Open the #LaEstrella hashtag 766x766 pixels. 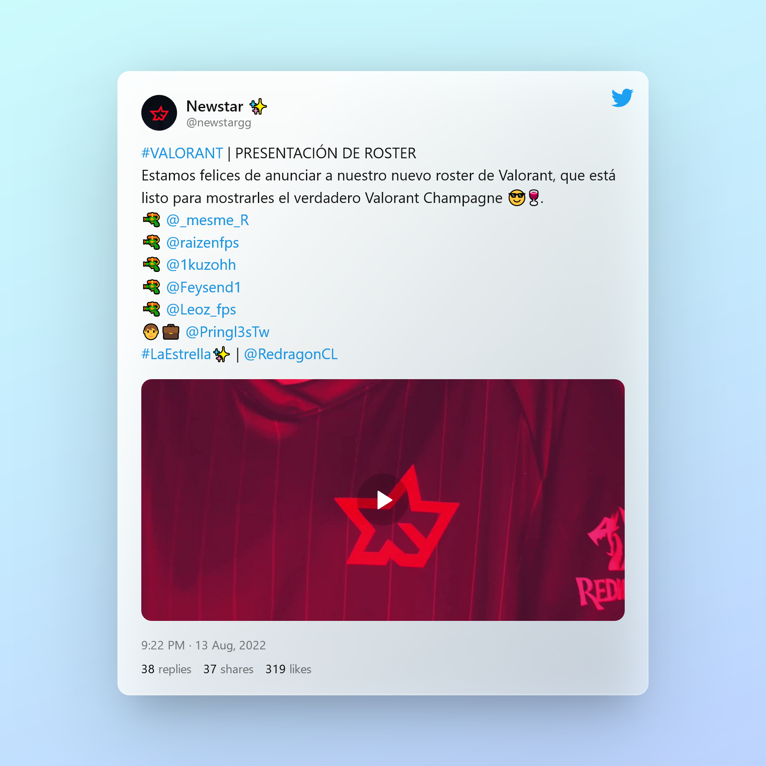(x=176, y=354)
